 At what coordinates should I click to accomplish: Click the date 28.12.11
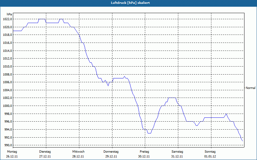pyautogui.click(x=78, y=156)
